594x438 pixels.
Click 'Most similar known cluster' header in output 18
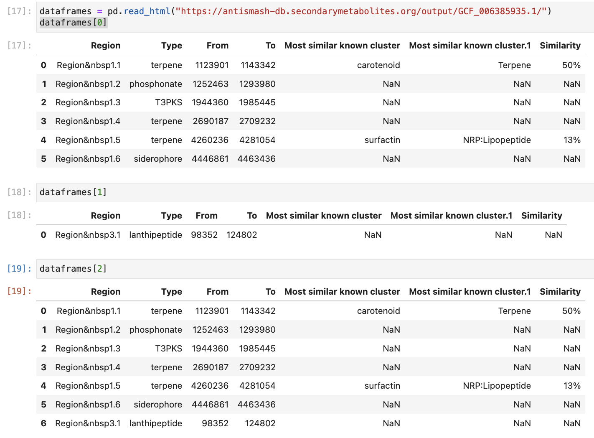(x=324, y=216)
